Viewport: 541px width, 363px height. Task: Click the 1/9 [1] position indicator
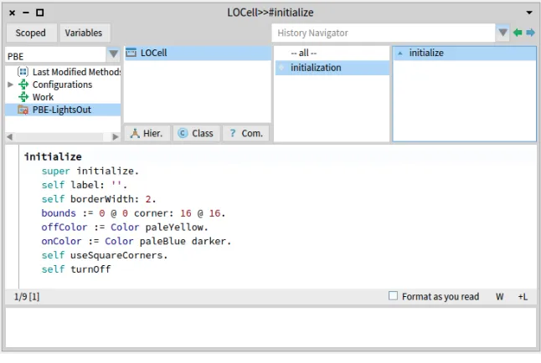[x=27, y=297]
